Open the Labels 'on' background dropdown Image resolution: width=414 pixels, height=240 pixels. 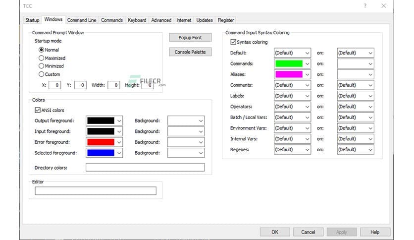356,96
